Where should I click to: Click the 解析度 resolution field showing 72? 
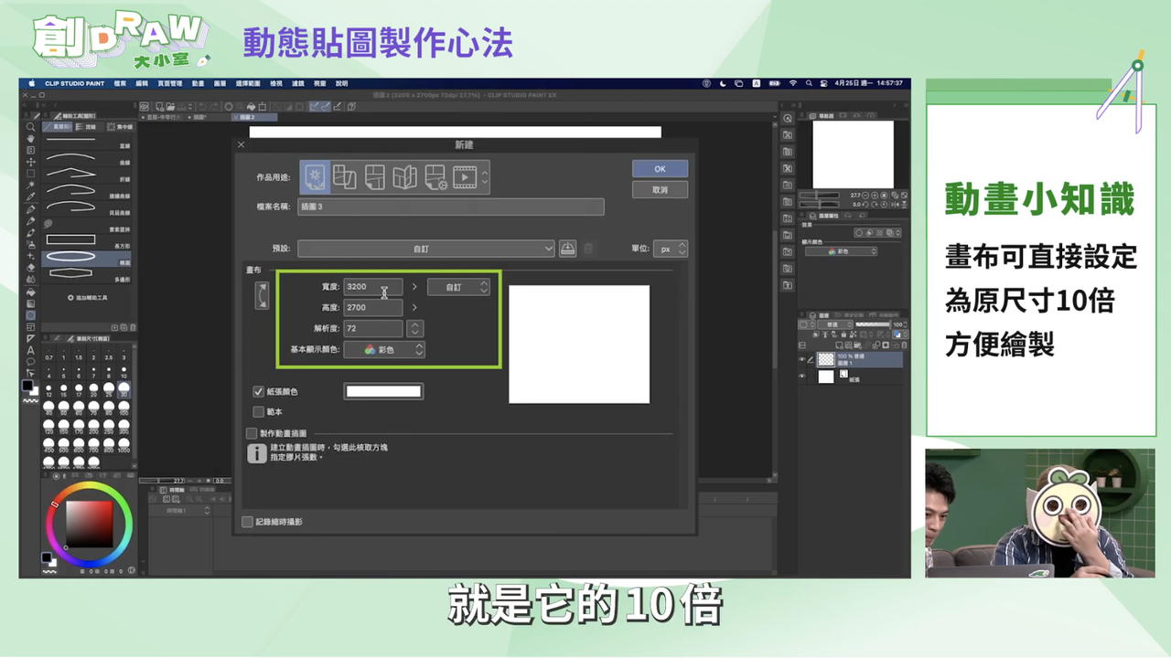373,328
